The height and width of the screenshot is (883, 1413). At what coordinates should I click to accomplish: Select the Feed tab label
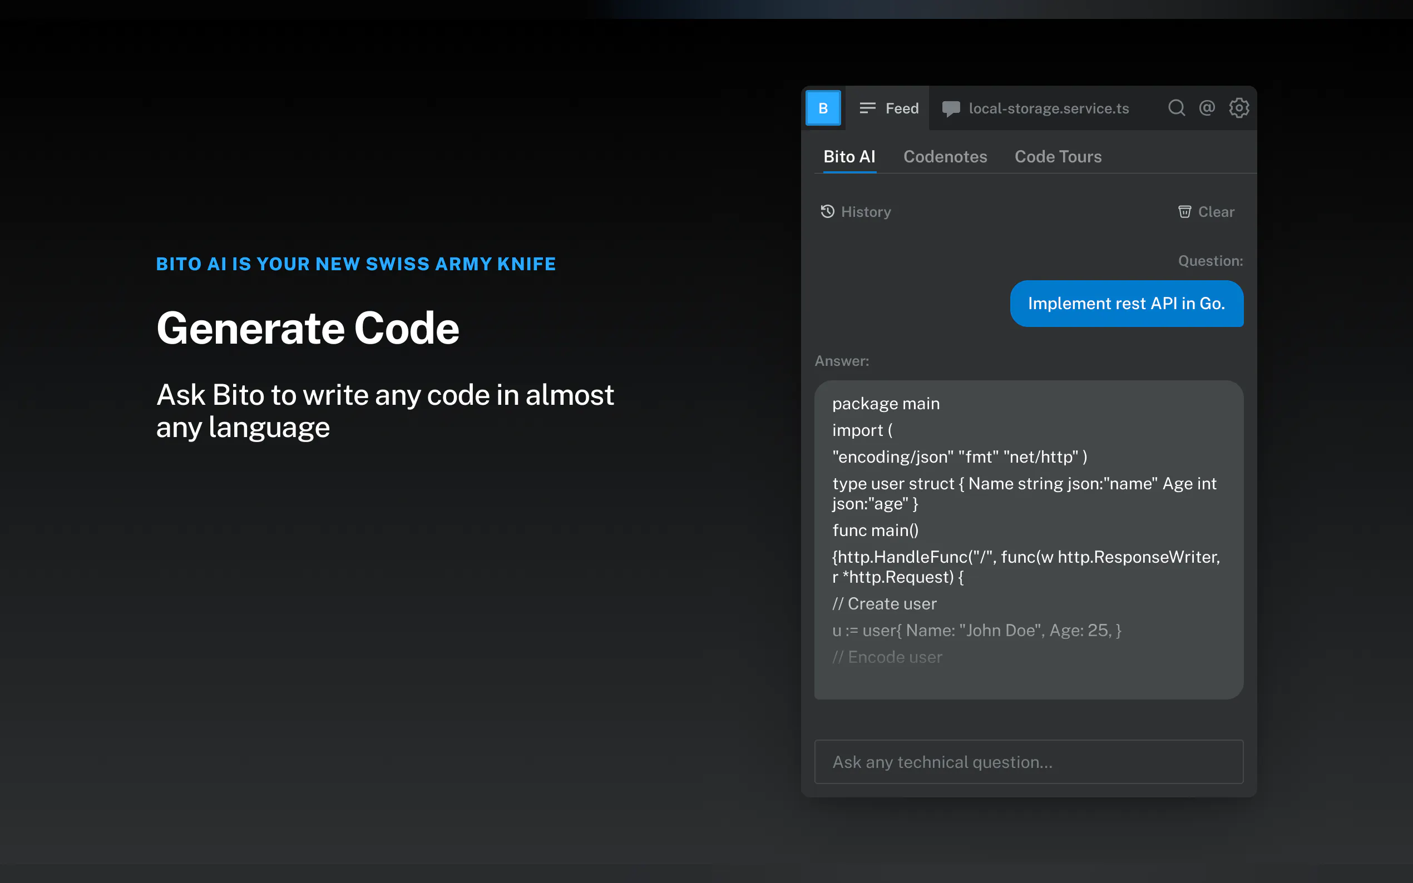902,108
